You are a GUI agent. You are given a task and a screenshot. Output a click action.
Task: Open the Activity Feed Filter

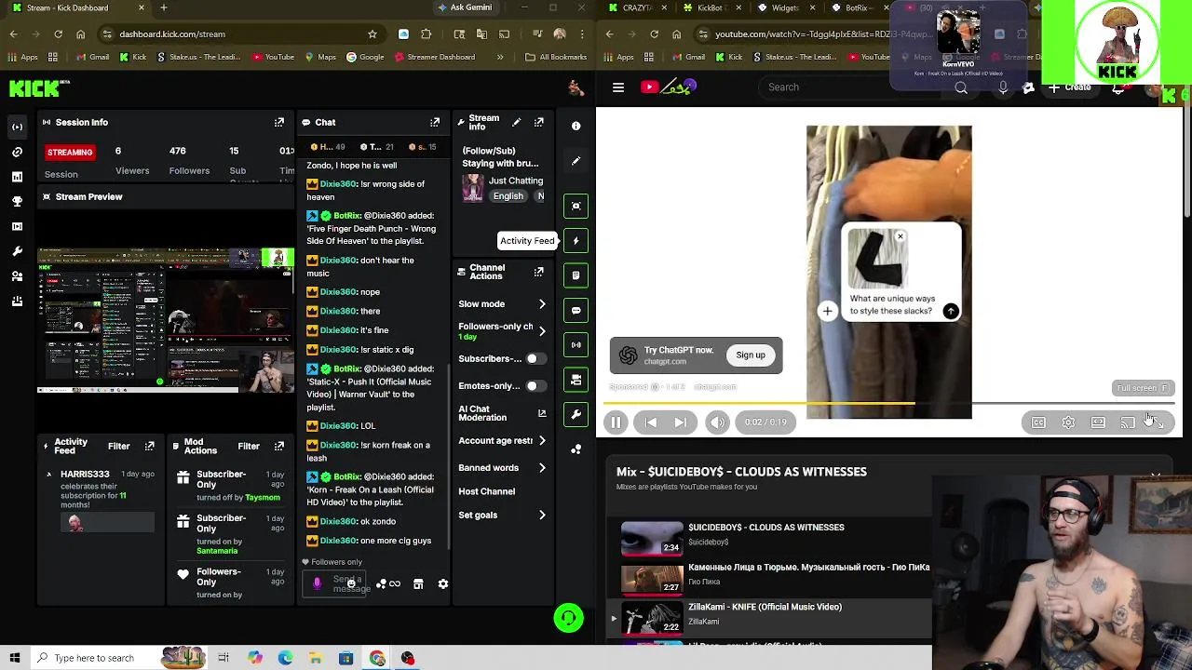tap(118, 447)
